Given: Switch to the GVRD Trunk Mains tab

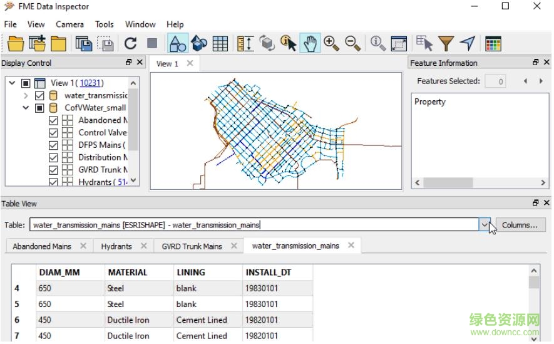Looking at the screenshot, I should [x=192, y=246].
